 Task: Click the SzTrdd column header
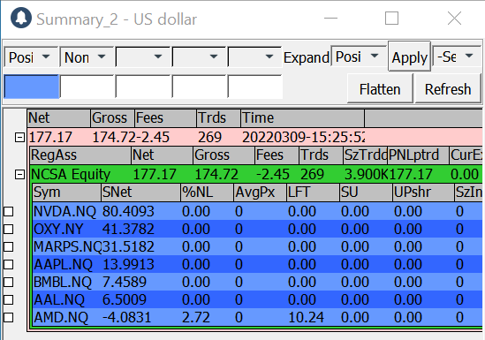[365, 155]
